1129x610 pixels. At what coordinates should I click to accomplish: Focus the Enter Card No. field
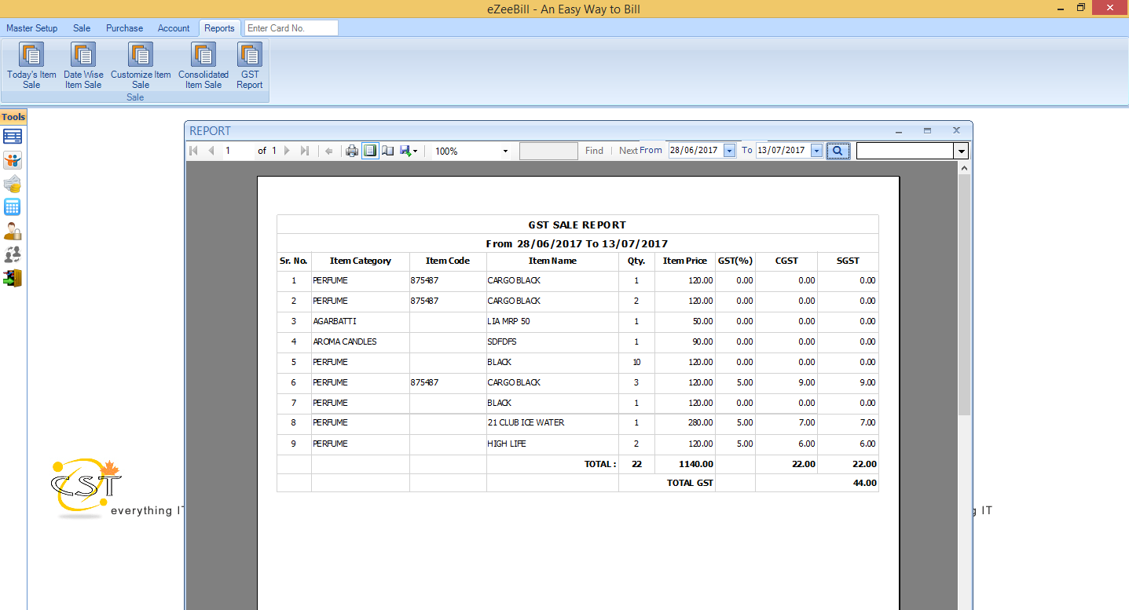(x=291, y=28)
